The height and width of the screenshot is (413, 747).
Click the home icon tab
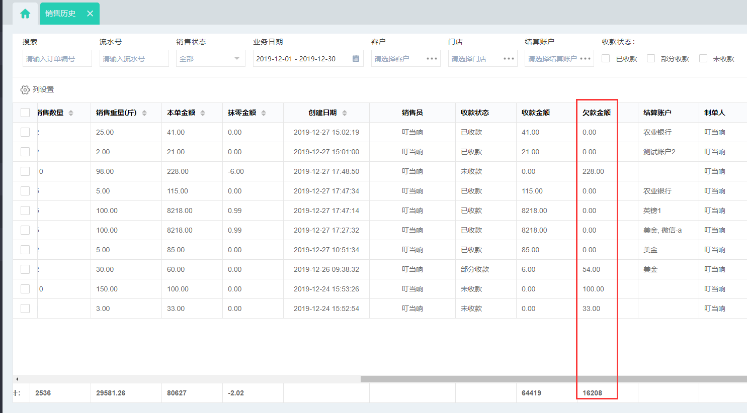coord(25,14)
